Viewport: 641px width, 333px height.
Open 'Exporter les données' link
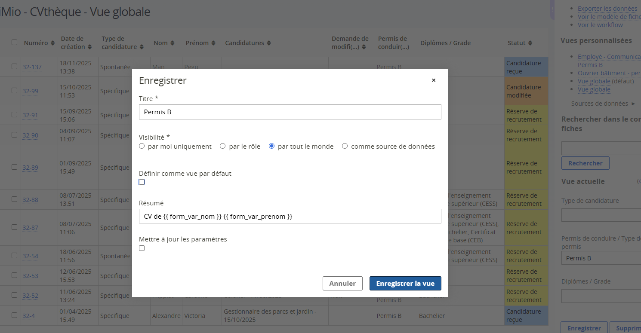point(608,8)
